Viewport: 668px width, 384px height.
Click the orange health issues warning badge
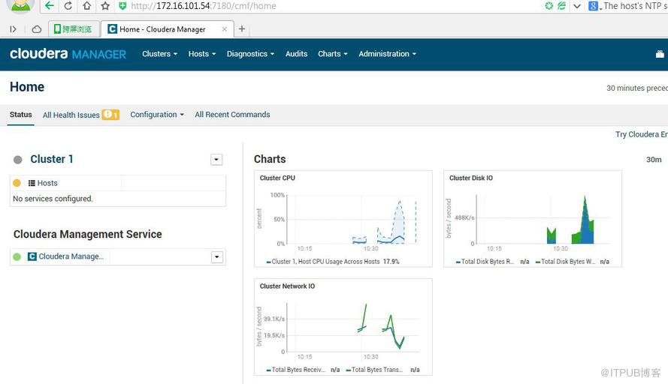coord(110,115)
